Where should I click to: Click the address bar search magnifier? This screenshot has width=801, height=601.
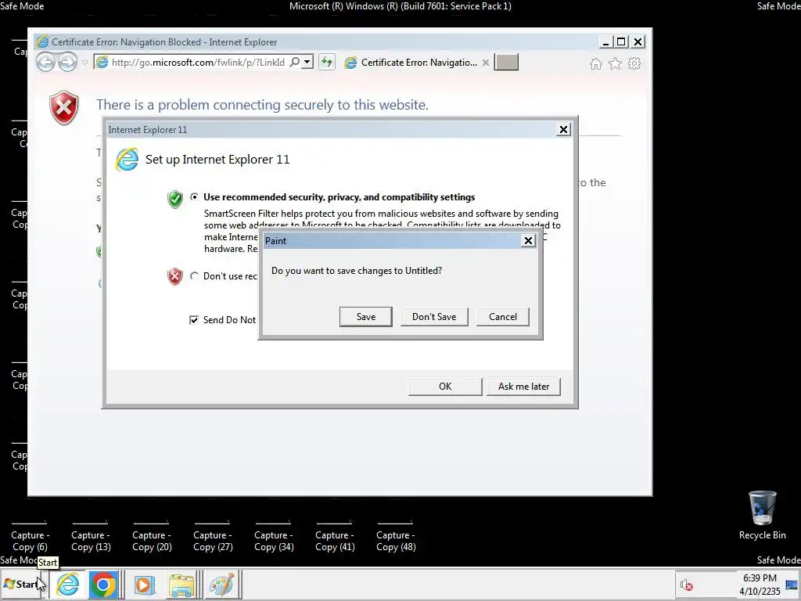(x=295, y=63)
